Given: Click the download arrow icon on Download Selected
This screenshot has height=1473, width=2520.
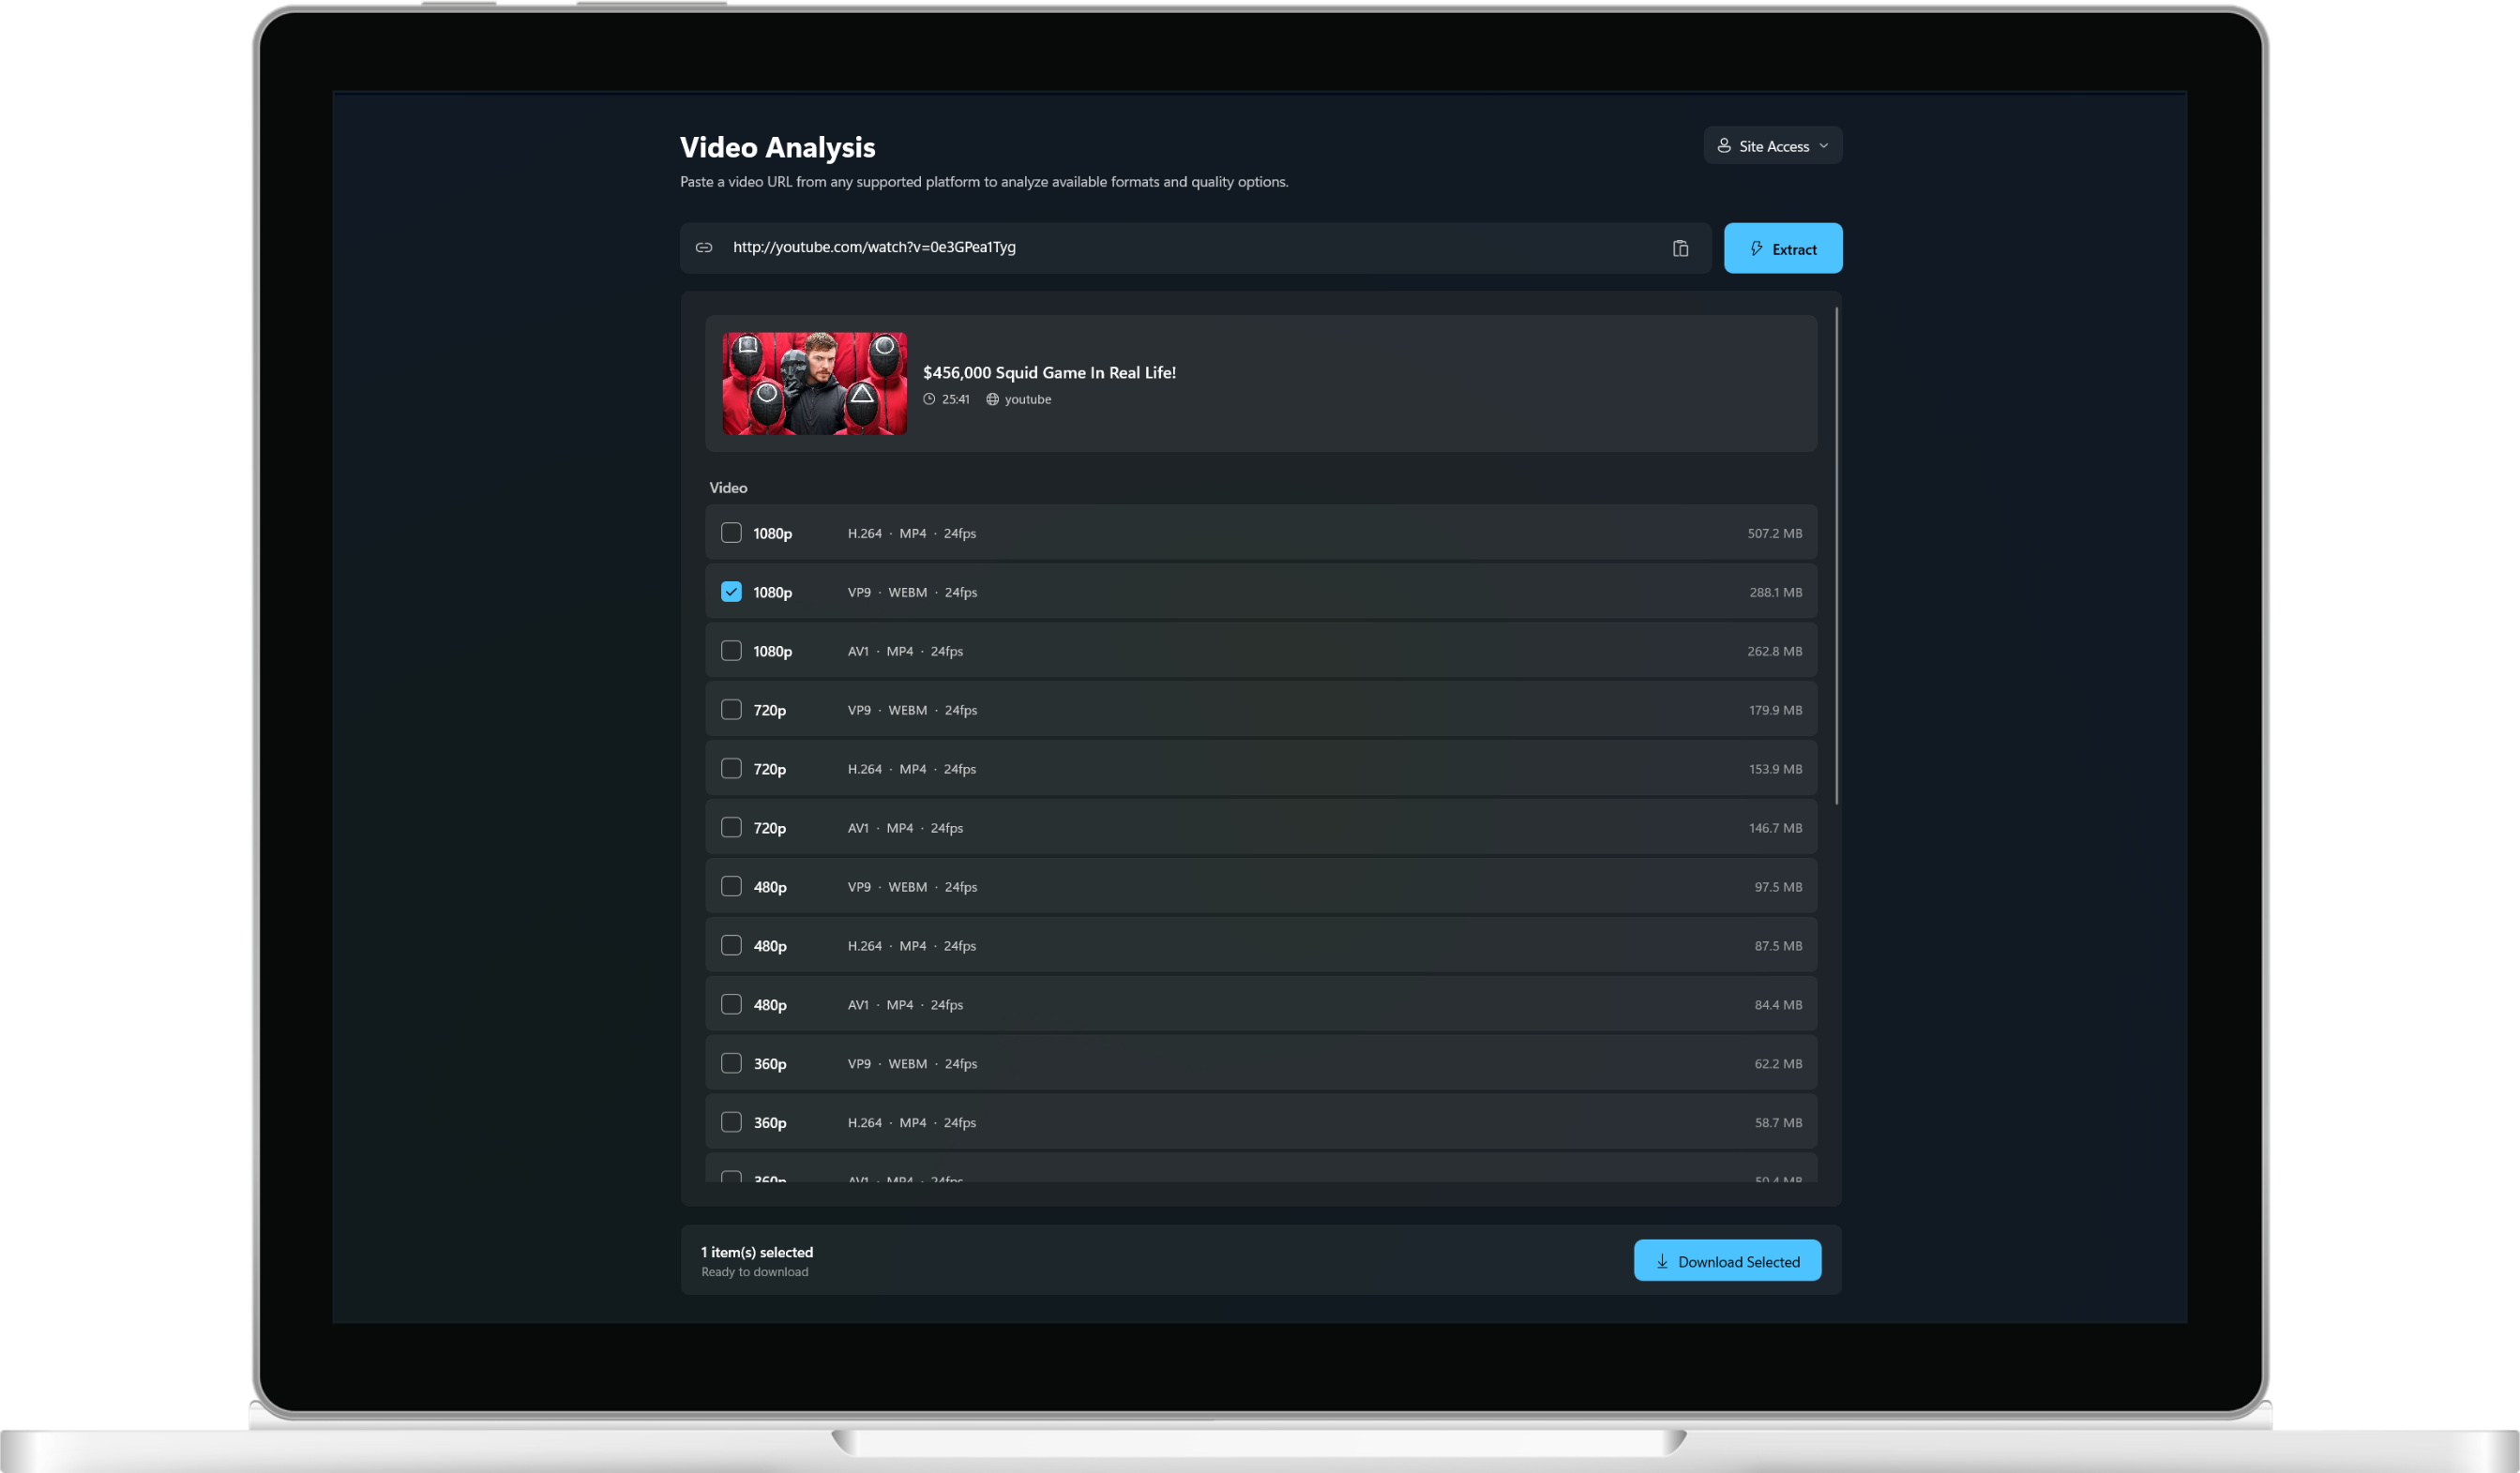Looking at the screenshot, I should point(1662,1261).
